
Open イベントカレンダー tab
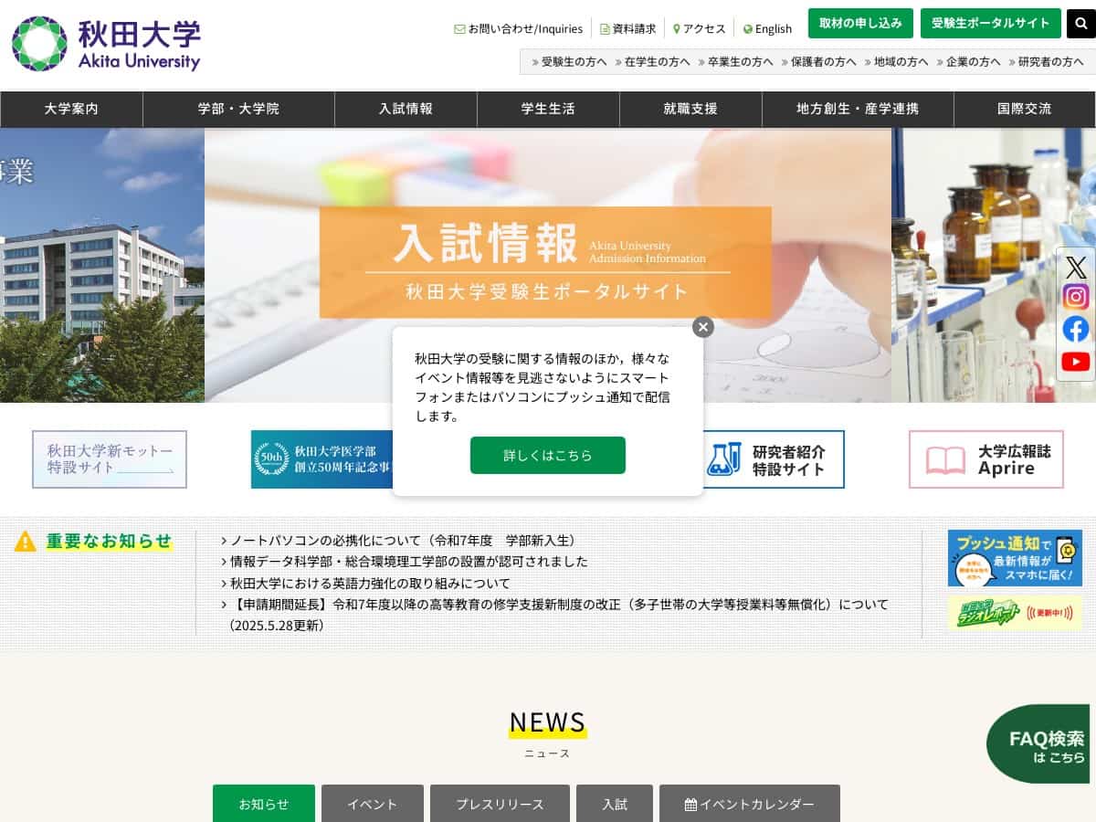pyautogui.click(x=750, y=804)
